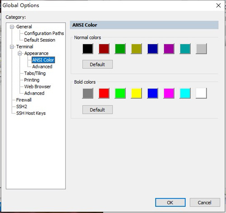The height and width of the screenshot is (213, 226).
Task: Open Default Session category
Action: pos(40,40)
